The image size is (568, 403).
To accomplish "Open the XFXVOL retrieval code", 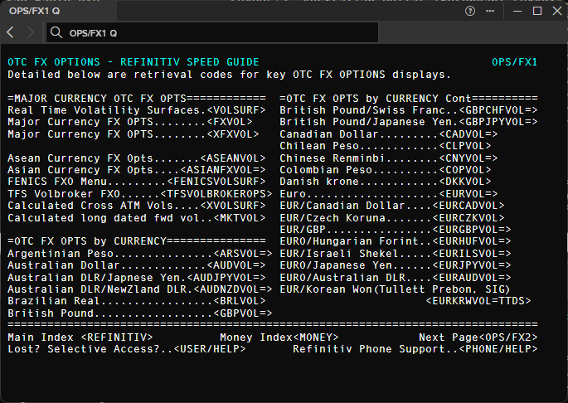I will [233, 134].
